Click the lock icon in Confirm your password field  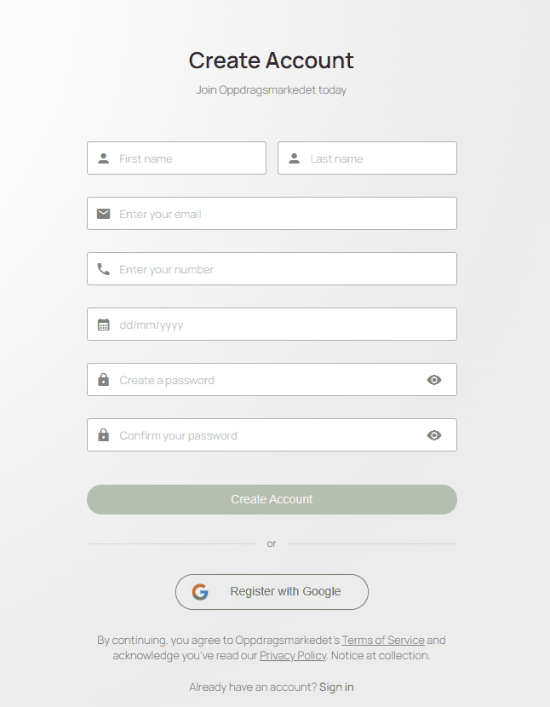[104, 435]
